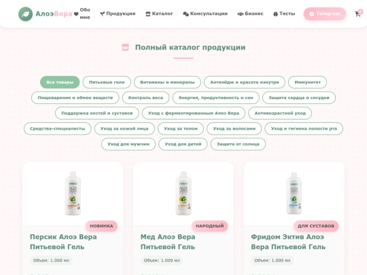367x275 pixels.
Task: Click the heart icon beside Обо мне
Action: [76, 14]
